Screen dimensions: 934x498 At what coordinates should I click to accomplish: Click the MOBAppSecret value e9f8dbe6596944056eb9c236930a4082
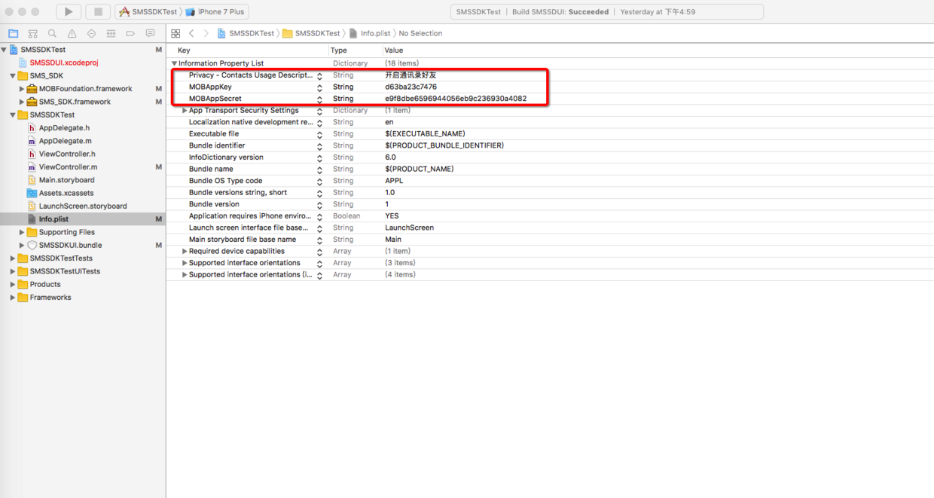(456, 99)
